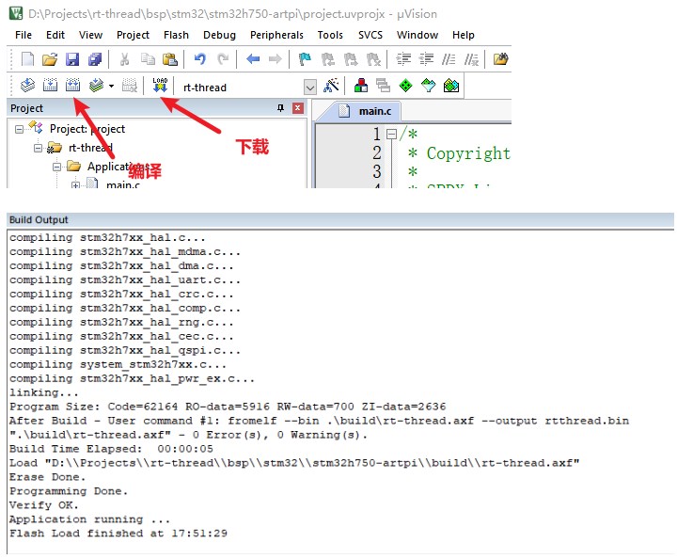Screen dimensions: 693x559
Task: Click the Rebuild all target files icon
Action: [x=72, y=85]
